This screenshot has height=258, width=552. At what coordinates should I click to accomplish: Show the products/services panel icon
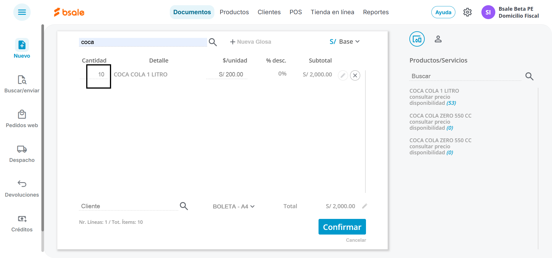pos(417,39)
